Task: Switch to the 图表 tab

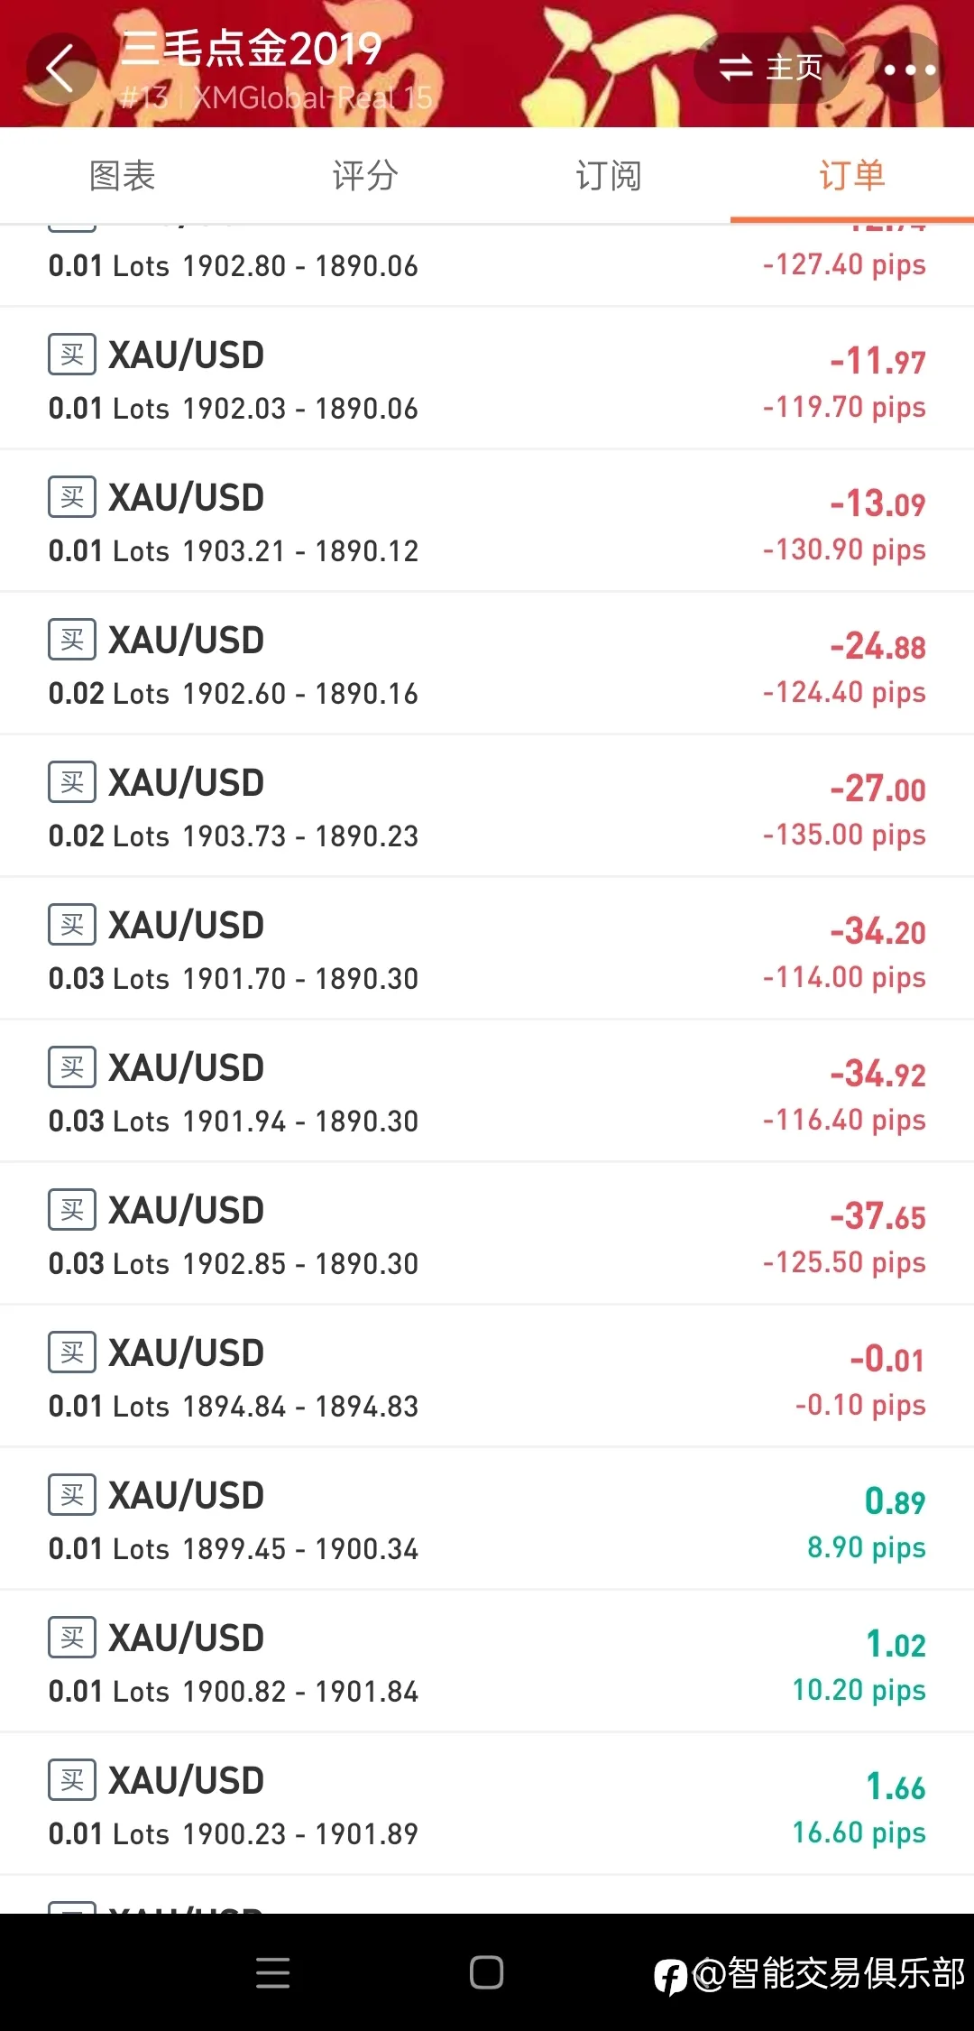Action: 122,175
